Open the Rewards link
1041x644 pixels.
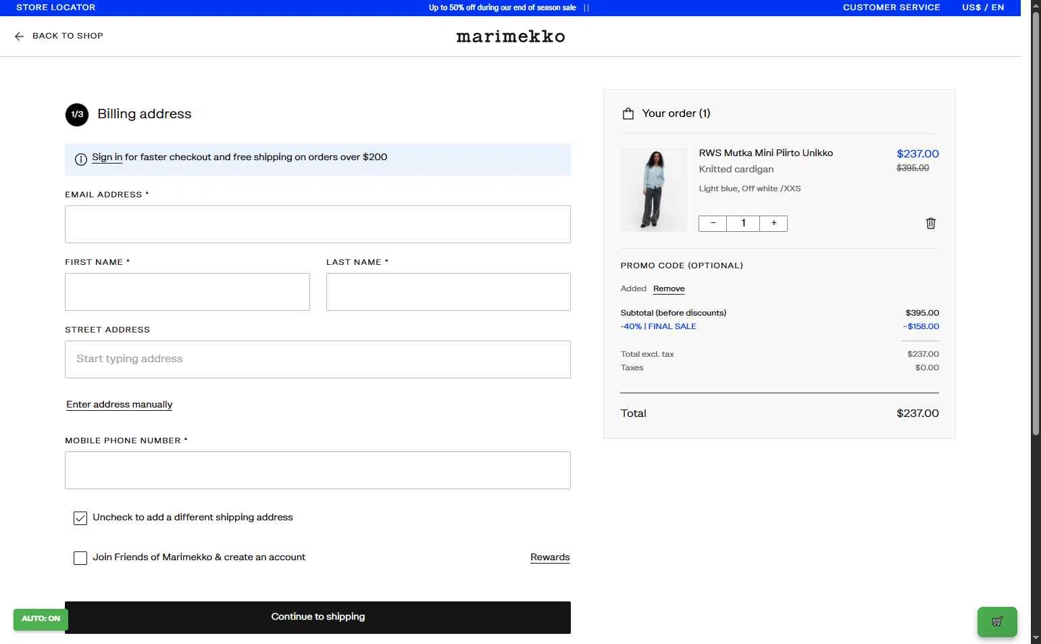[550, 558]
